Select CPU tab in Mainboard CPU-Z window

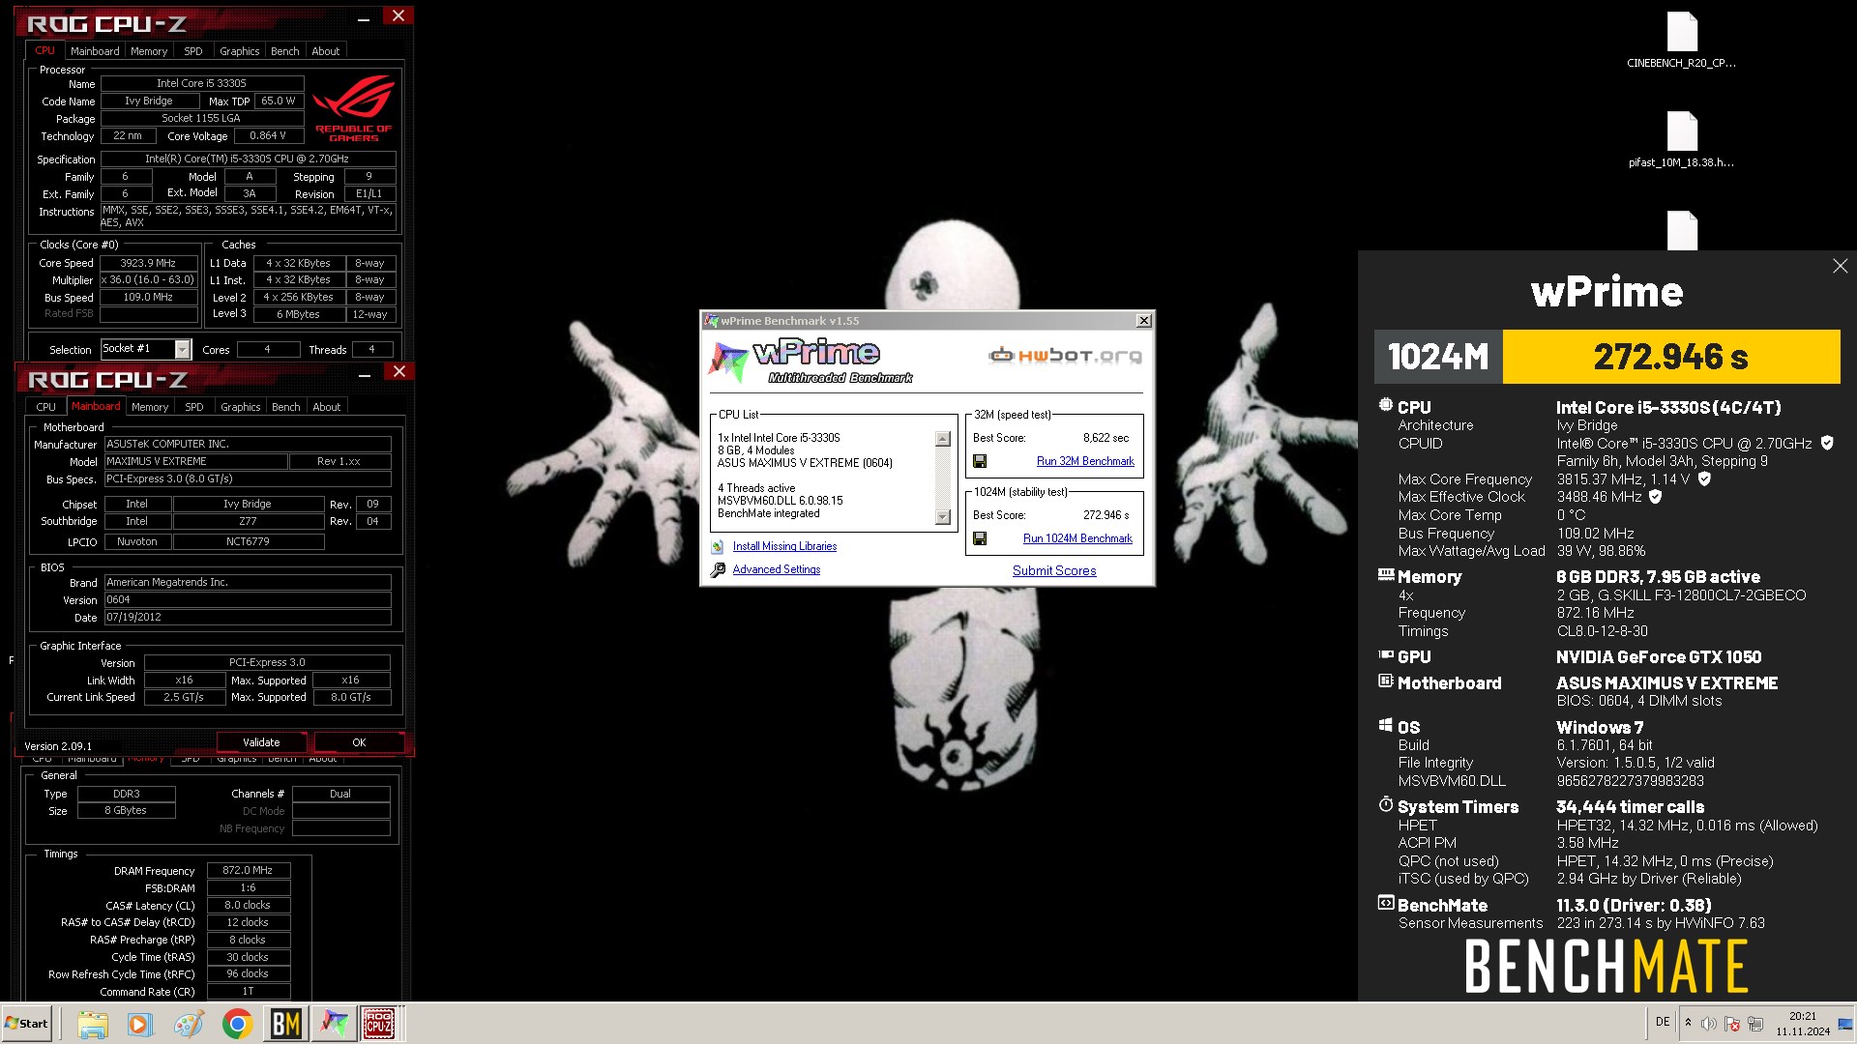[46, 407]
